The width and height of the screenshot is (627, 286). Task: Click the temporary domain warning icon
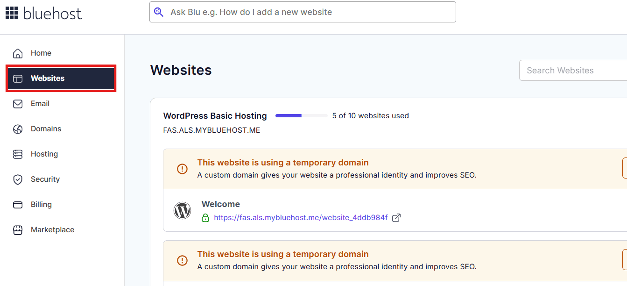click(x=182, y=169)
